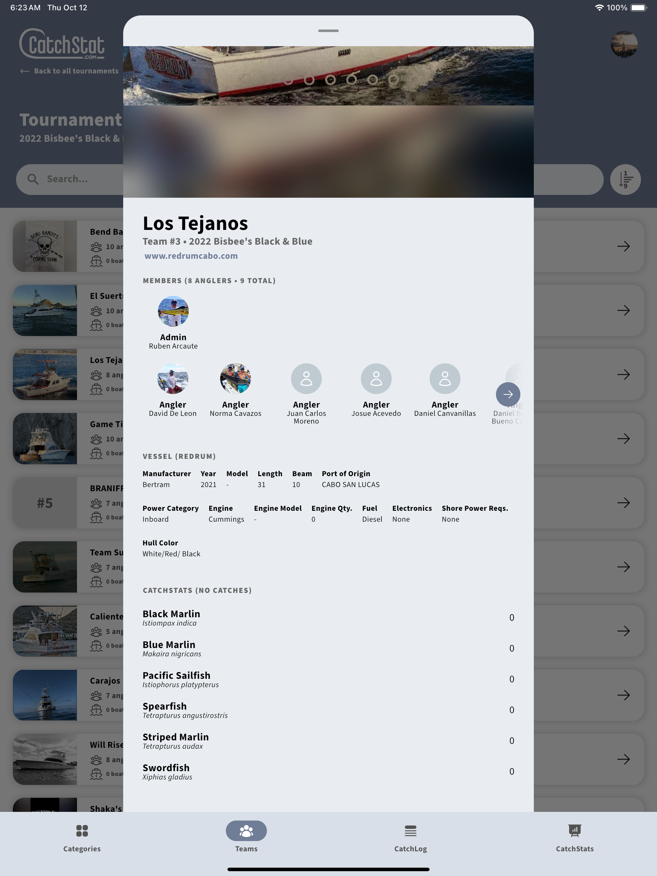657x876 pixels.
Task: Open the user profile avatar
Action: coord(624,44)
